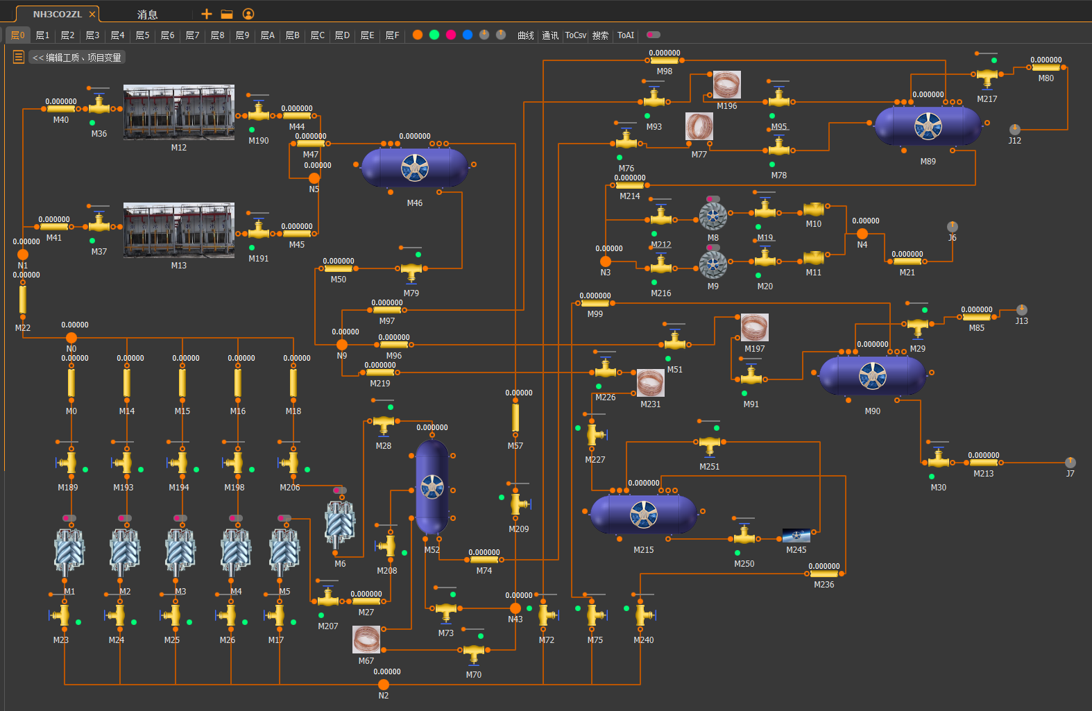Open the folder icon in the top bar
Screen dimensions: 1092x711
(x=227, y=14)
